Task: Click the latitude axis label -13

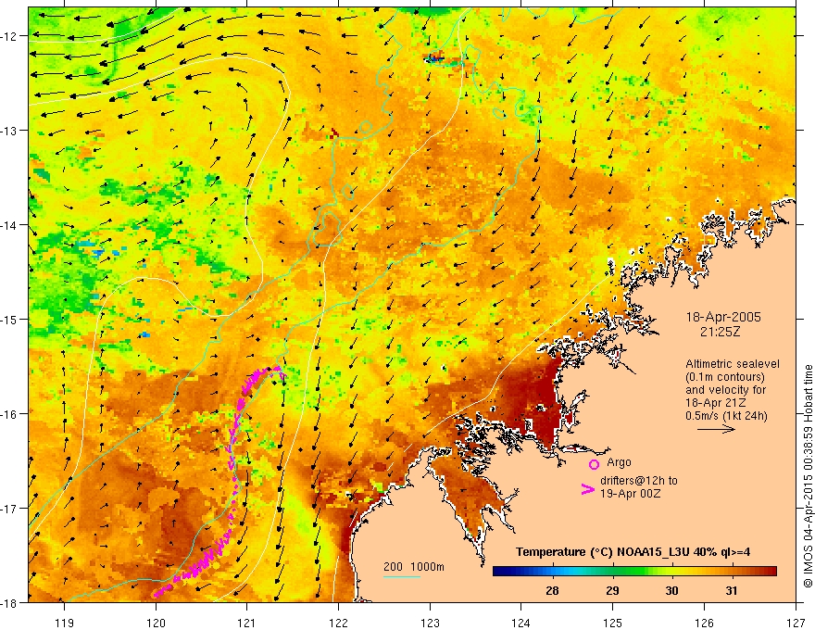Action: pyautogui.click(x=9, y=131)
